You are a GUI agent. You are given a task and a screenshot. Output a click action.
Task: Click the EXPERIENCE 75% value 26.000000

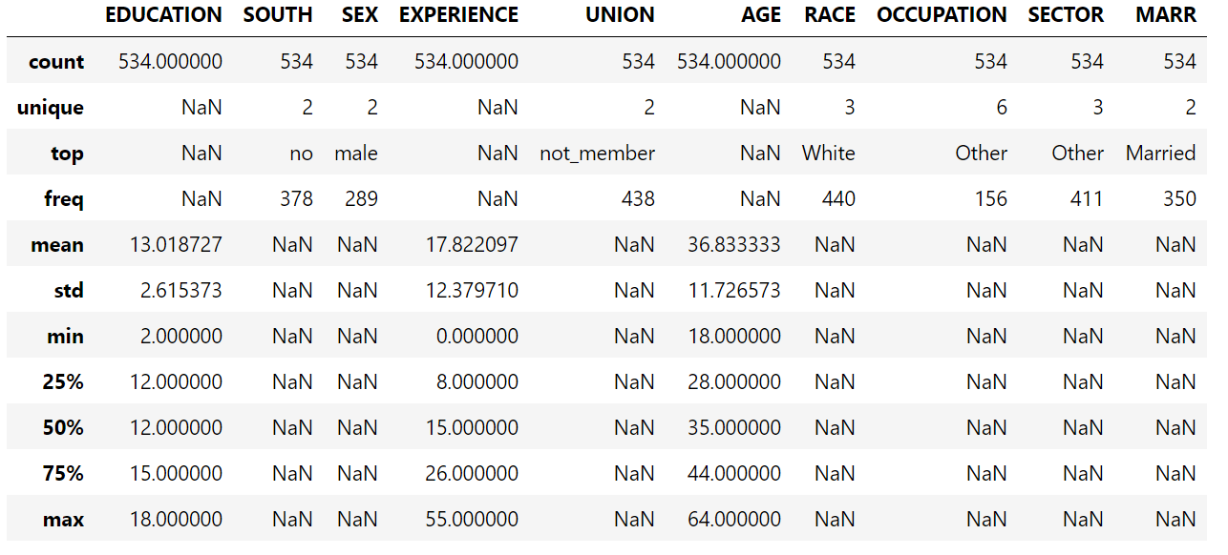coord(472,474)
